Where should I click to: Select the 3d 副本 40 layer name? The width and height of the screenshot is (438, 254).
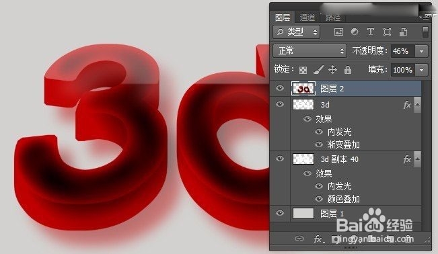pos(339,159)
